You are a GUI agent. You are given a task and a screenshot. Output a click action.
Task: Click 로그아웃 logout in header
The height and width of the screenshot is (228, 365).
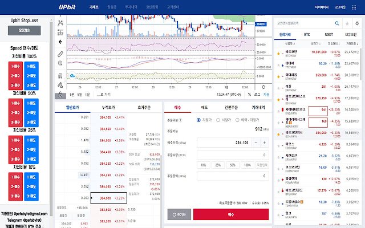point(340,7)
